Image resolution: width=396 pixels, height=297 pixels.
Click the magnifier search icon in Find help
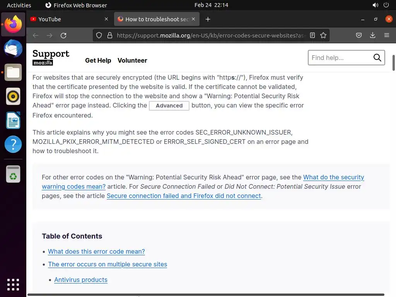(x=377, y=58)
